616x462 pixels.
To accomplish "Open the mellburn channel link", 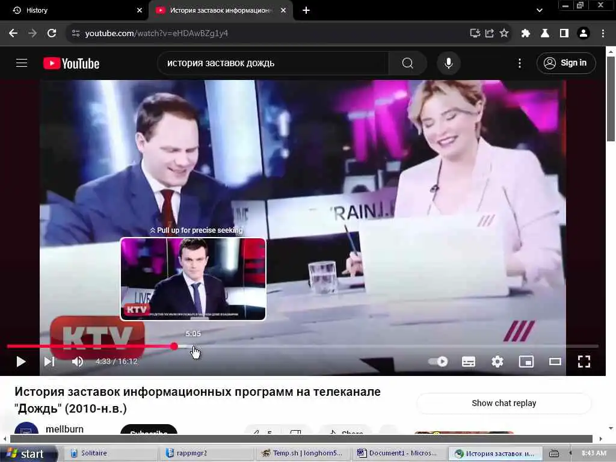I will [x=64, y=429].
